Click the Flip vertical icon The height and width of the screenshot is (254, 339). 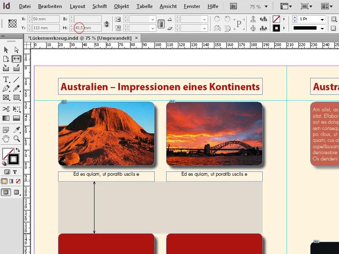coord(227,28)
